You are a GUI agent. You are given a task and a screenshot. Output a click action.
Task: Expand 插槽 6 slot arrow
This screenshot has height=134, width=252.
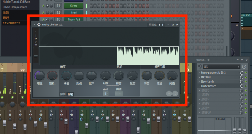[199, 95]
